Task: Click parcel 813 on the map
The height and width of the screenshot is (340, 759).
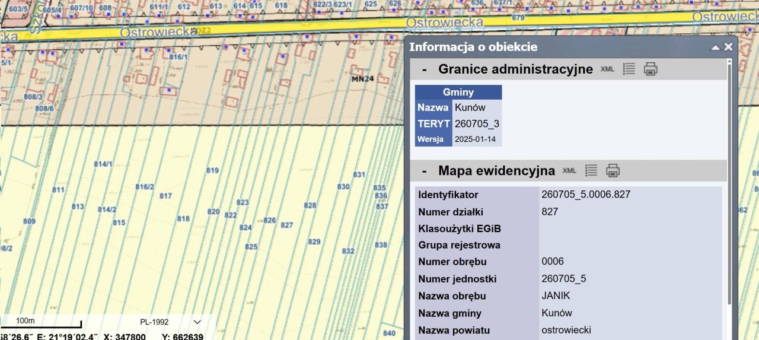Action: click(x=78, y=206)
